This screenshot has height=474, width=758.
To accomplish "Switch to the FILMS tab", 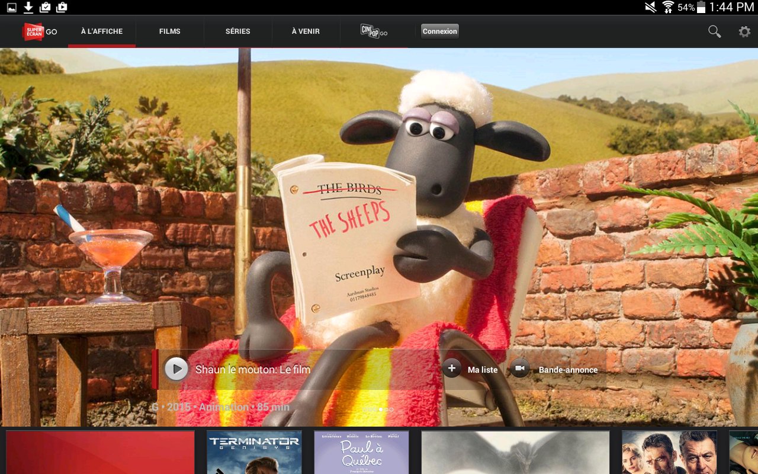I will pyautogui.click(x=170, y=31).
